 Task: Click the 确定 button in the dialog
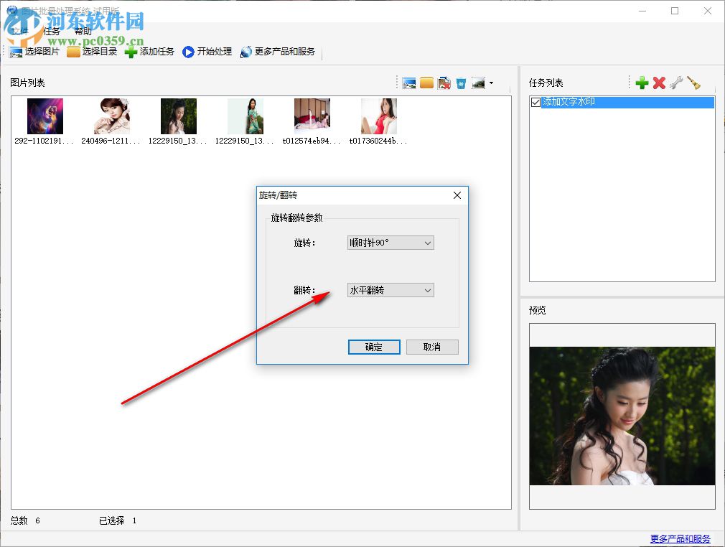point(373,347)
